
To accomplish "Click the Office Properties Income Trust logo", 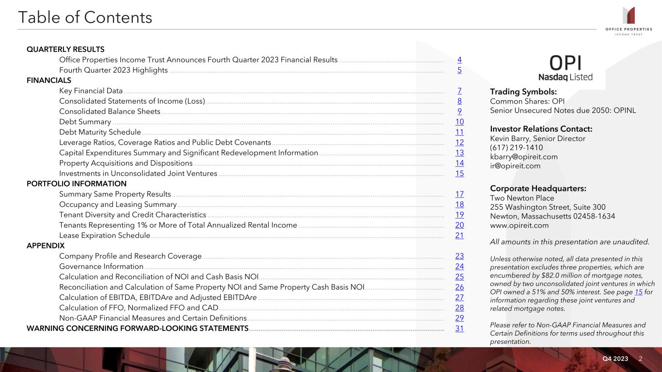I will (629, 21).
